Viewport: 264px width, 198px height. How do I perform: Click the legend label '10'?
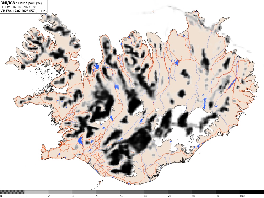[26, 196]
